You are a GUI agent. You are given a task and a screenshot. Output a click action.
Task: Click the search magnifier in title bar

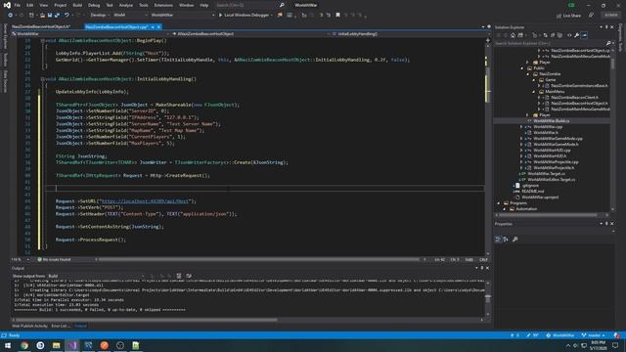282,5
